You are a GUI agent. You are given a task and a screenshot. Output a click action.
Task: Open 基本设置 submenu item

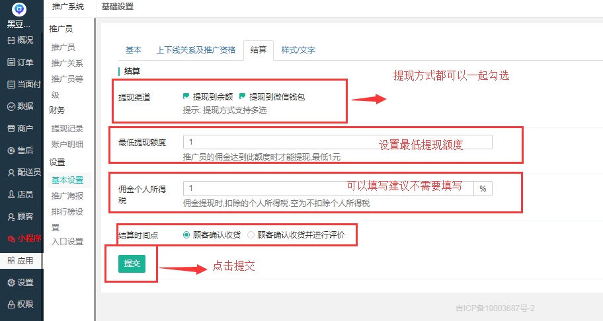(x=67, y=180)
